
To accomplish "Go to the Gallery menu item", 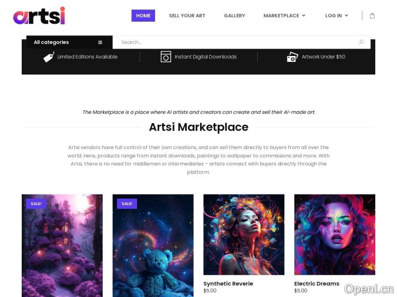I will tap(234, 16).
